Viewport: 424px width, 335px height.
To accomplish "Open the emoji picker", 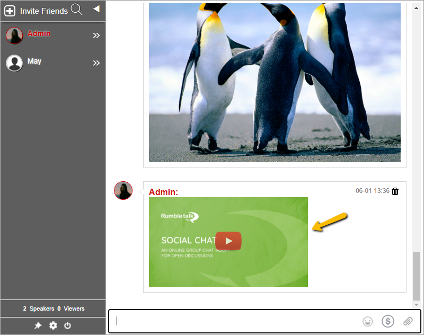I will tap(367, 321).
